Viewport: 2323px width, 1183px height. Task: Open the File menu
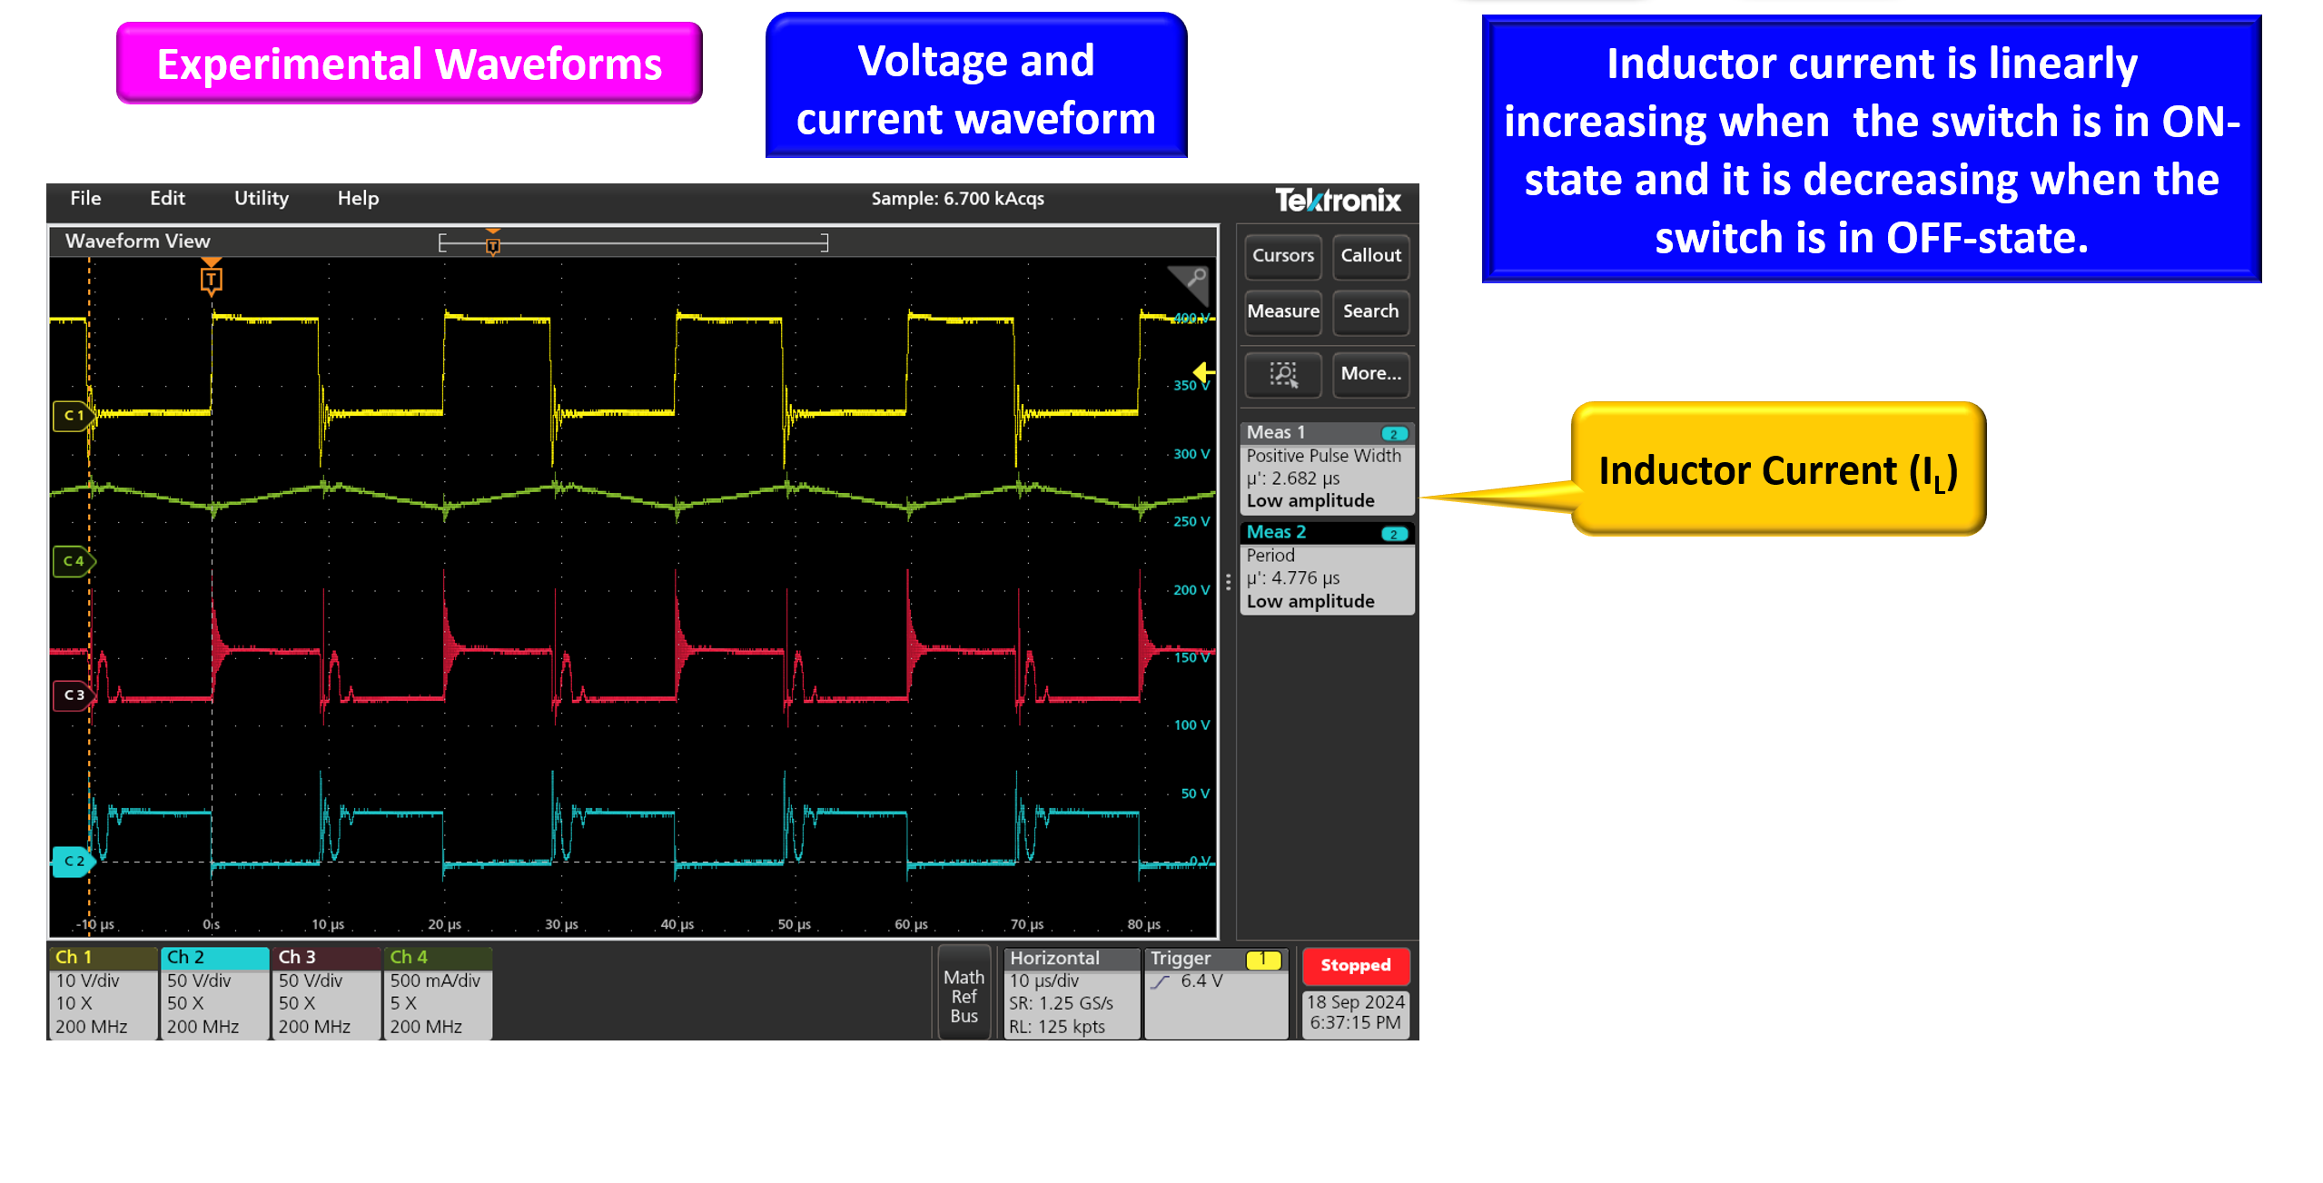click(x=85, y=198)
